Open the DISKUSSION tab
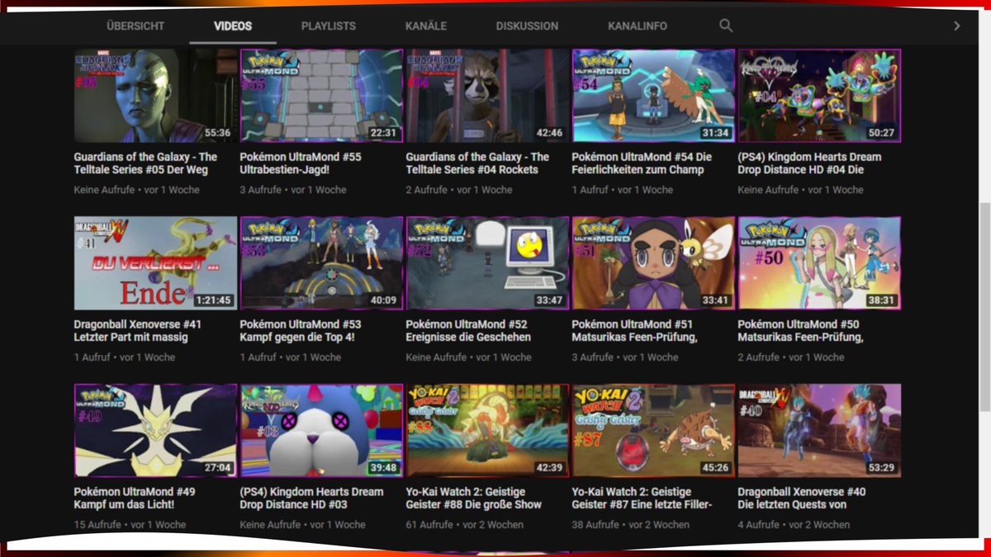Screen dimensions: 991x557 (x=527, y=26)
